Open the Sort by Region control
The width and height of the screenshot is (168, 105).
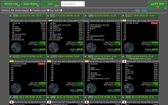click(x=50, y=4)
